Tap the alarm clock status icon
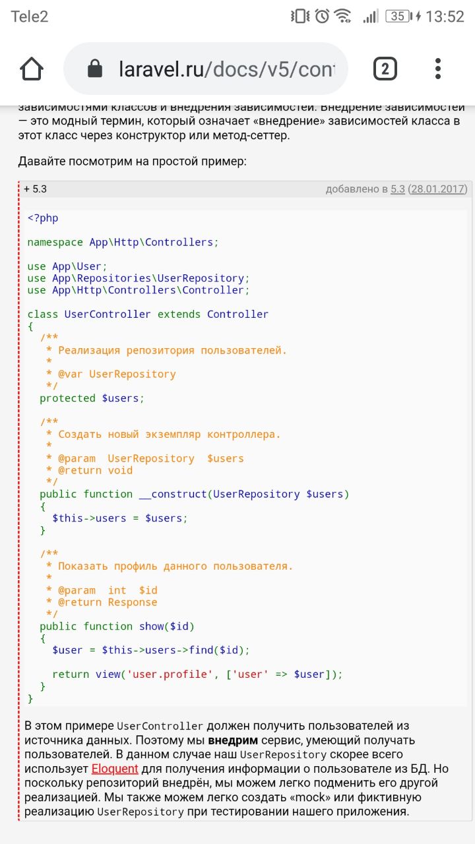 [322, 16]
